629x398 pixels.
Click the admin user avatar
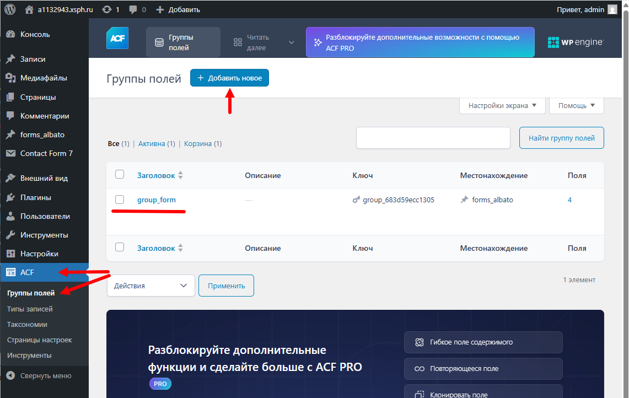click(x=612, y=9)
